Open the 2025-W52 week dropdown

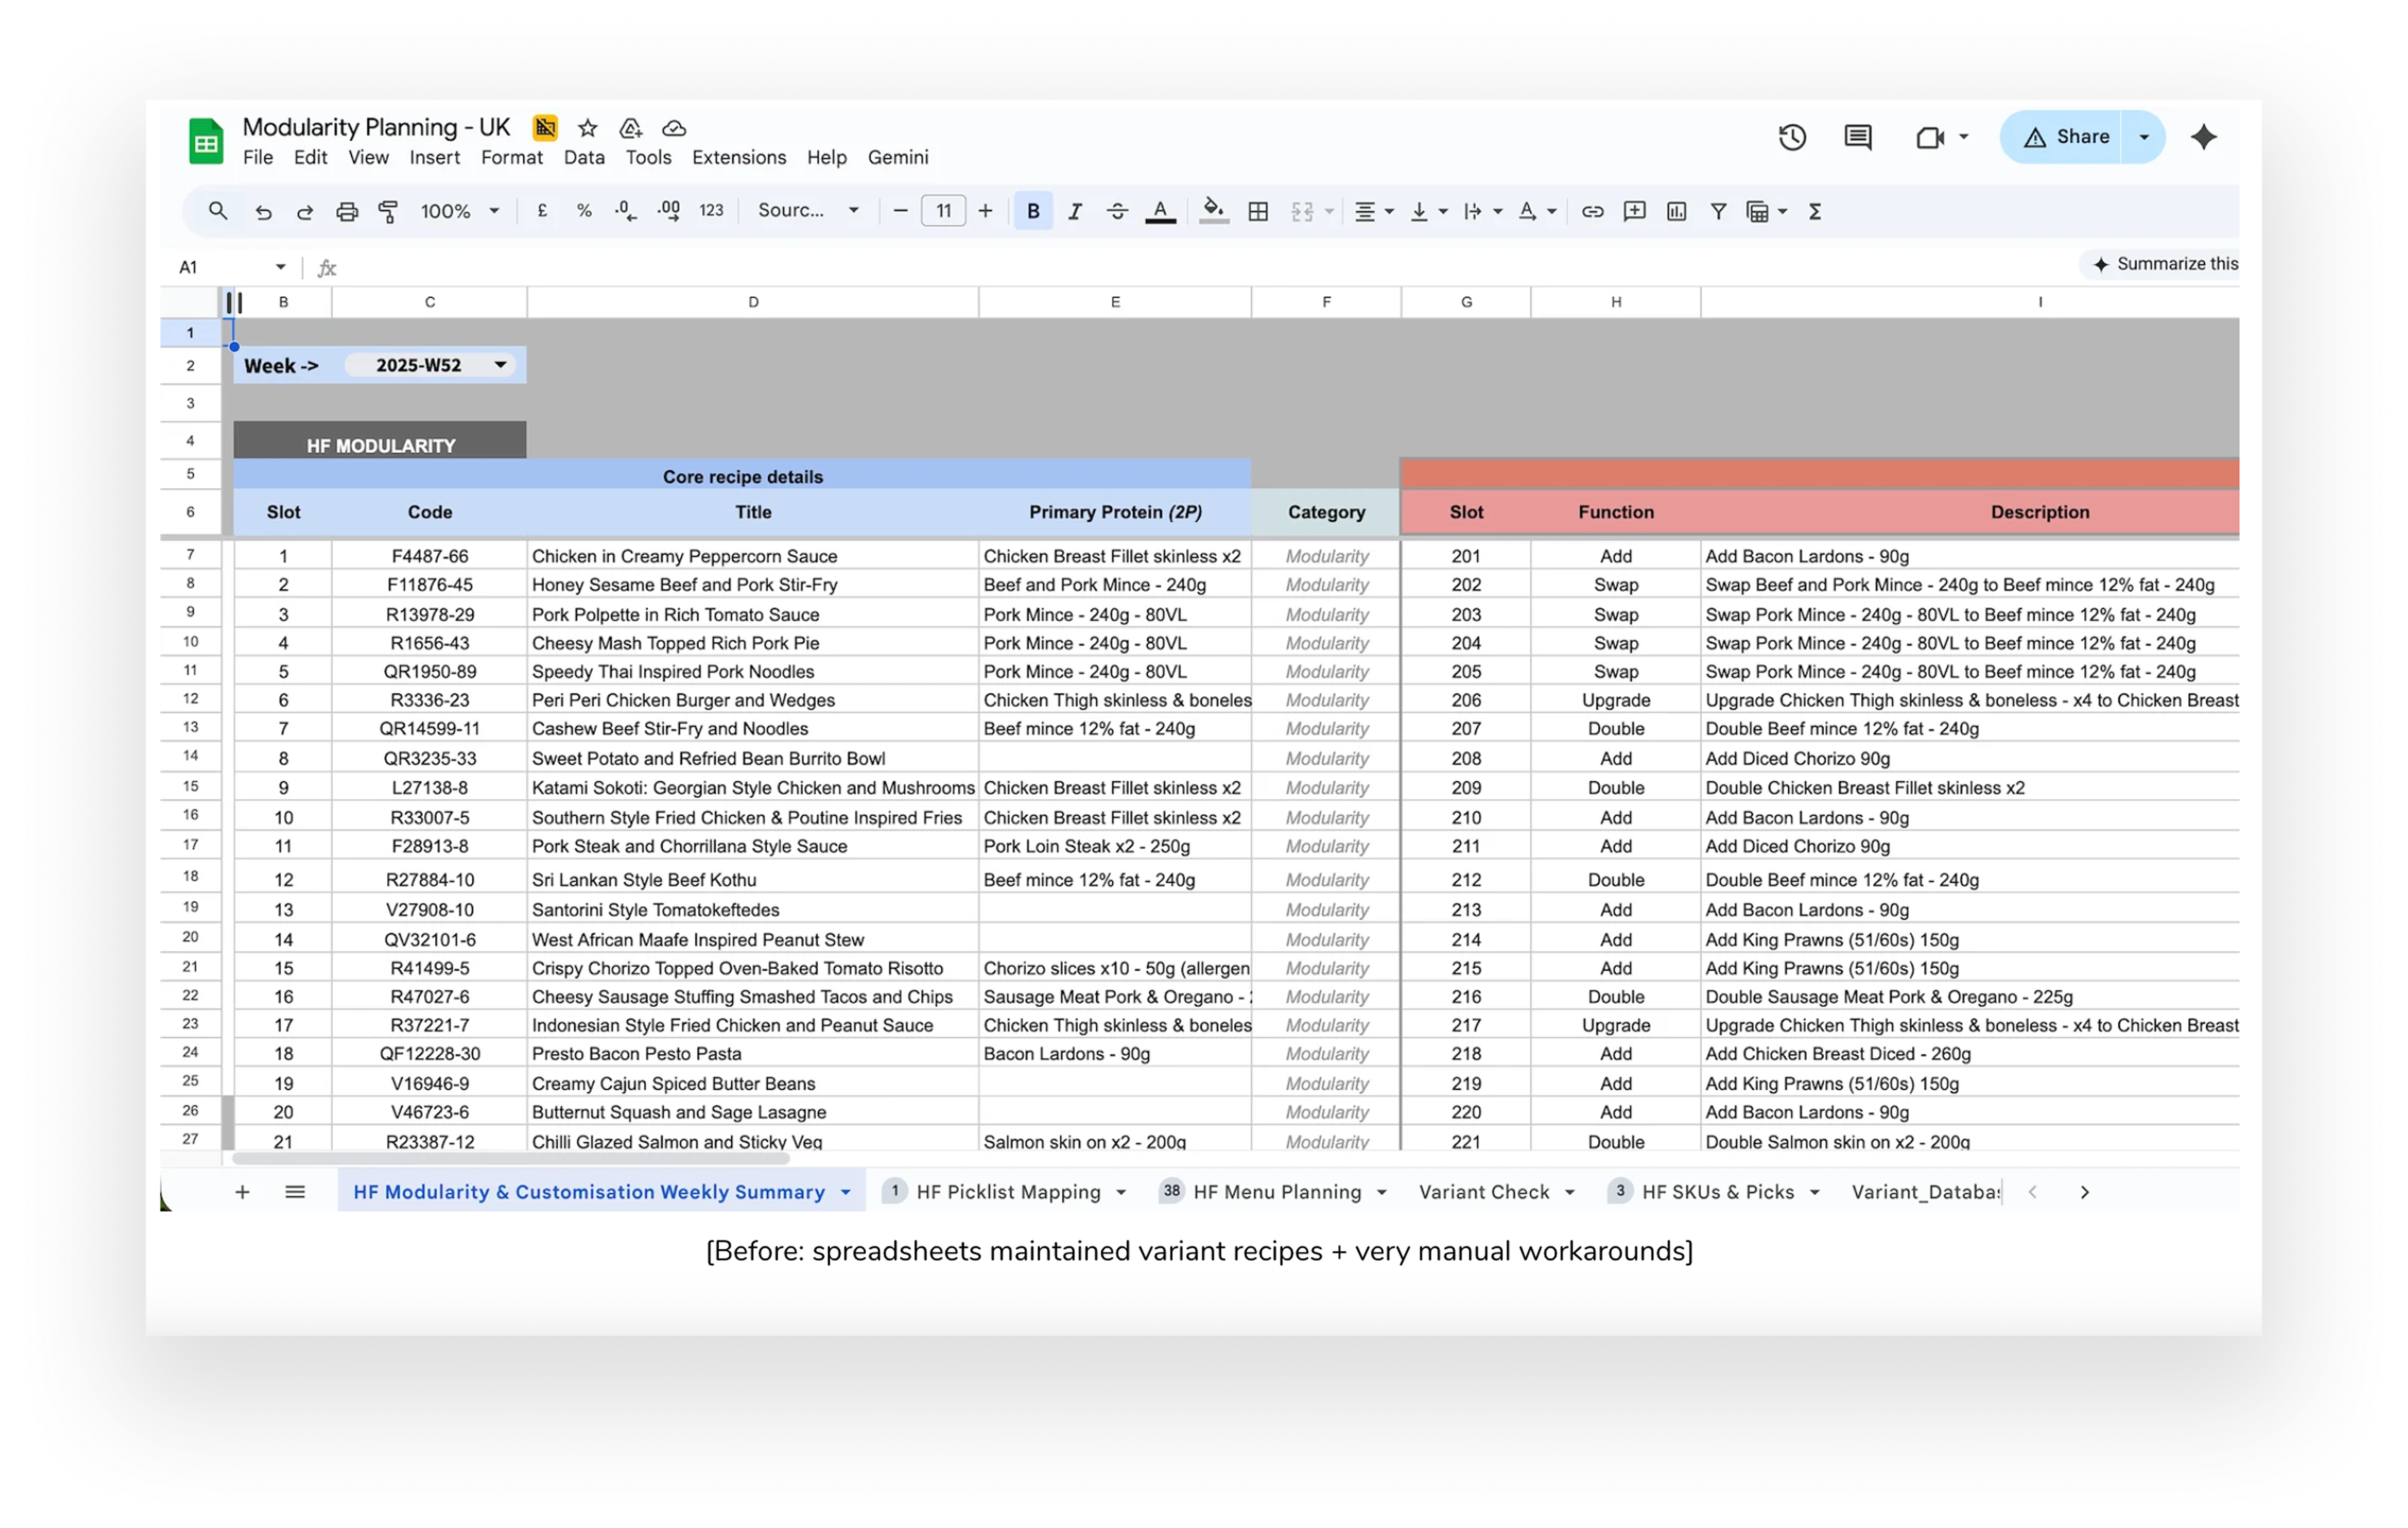point(499,365)
